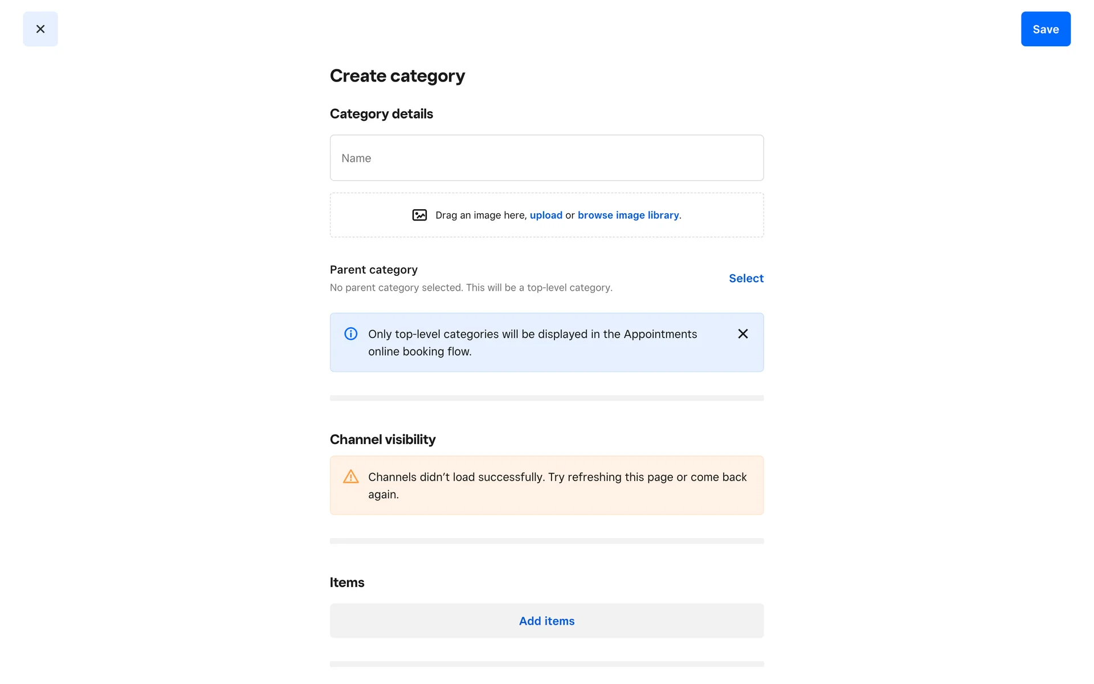Viewport: 1094px width, 684px height.
Task: Click the 'No parent category selected' description
Action: click(471, 288)
